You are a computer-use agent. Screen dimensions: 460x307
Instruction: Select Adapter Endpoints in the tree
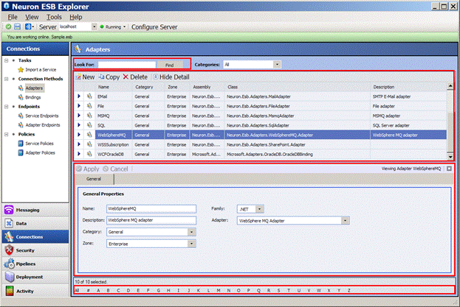point(43,125)
